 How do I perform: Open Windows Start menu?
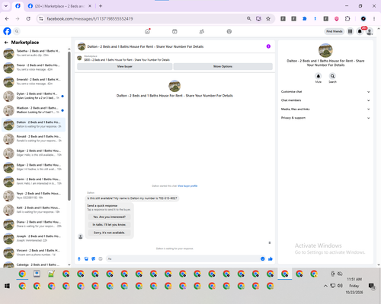point(7,286)
